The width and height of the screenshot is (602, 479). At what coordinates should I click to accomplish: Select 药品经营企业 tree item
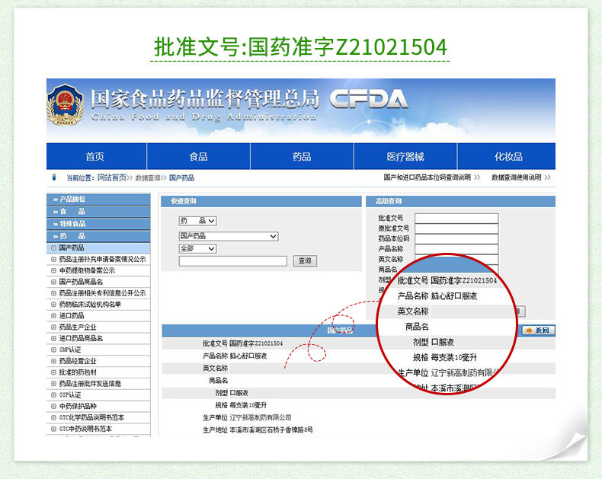coord(78,361)
